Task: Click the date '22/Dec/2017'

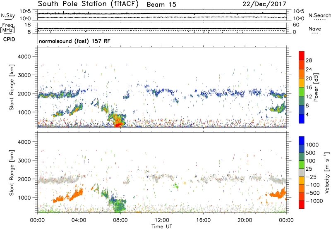Action: 264,4
